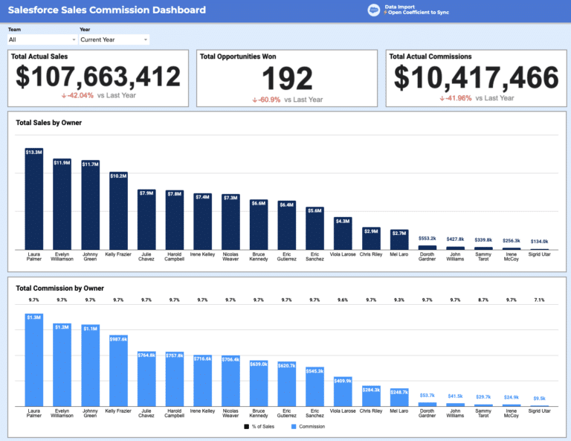
Task: Click the red down arrow under Total Opportunities Won
Action: coord(254,100)
